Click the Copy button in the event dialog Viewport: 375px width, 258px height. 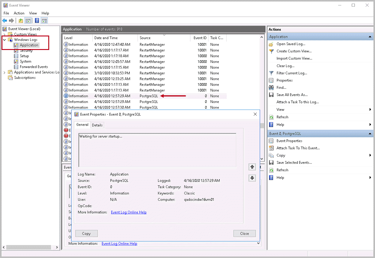[x=86, y=233]
